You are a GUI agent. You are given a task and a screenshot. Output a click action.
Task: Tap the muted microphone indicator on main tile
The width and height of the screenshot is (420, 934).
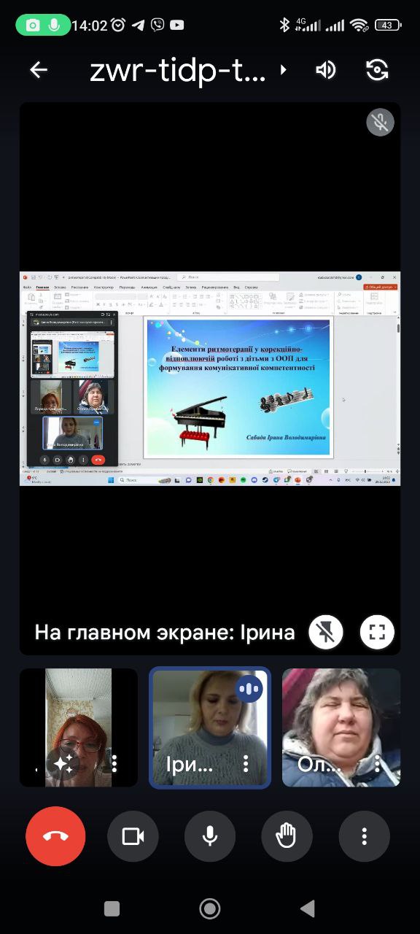(x=380, y=122)
